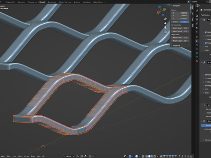This screenshot has height=158, width=211.
Task: Open the Mesh menu in viewport header
Action: pos(20,156)
